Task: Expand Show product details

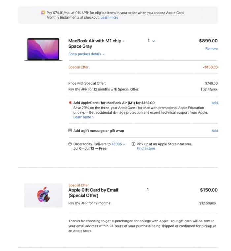Action: 86,54
